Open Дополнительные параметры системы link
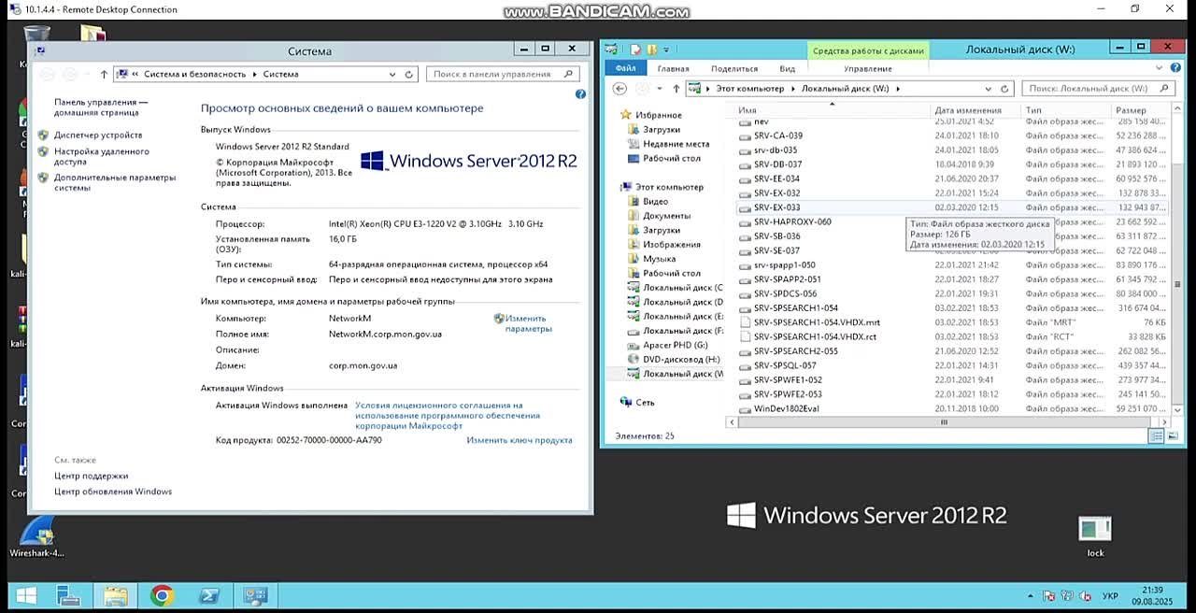The width and height of the screenshot is (1196, 613). (x=114, y=182)
